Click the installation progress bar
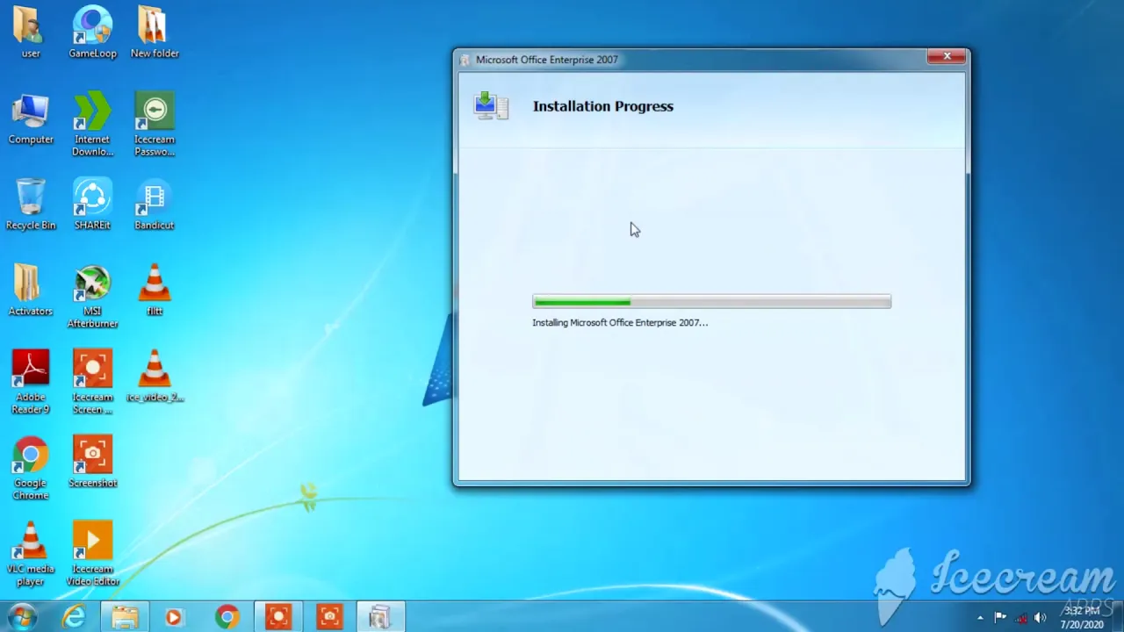This screenshot has width=1124, height=632. coord(711,302)
